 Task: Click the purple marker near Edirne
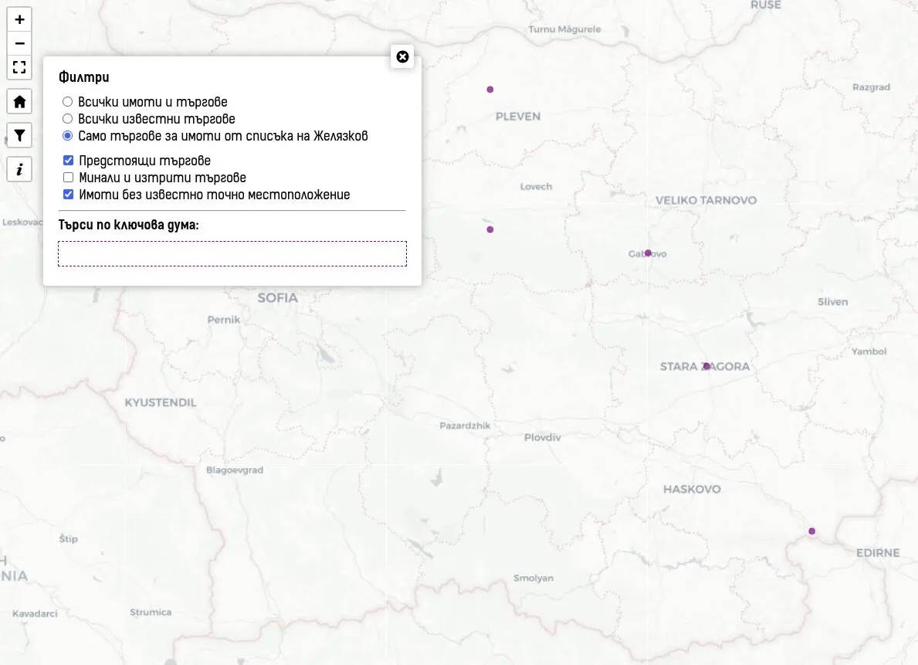[x=812, y=531]
